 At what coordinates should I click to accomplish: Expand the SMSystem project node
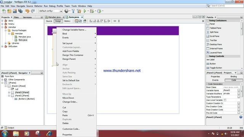[x=2, y=46]
